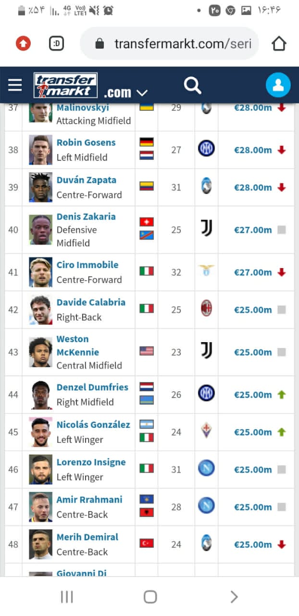Image resolution: width=299 pixels, height=616 pixels.
Task: Tap Napoli crest beside Lorenzo Insigne
Action: [206, 469]
